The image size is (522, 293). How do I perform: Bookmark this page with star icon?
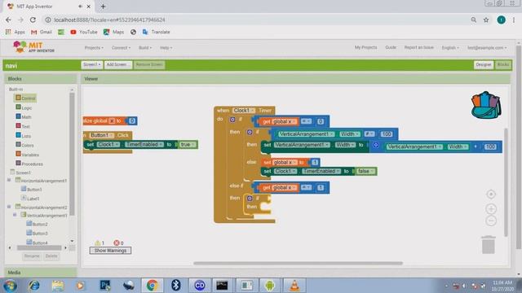pyautogui.click(x=486, y=20)
